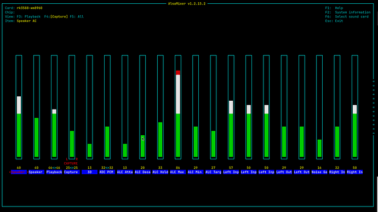The image size is (378, 212).
Task: Open F1 Help entry
Action: 334,8
